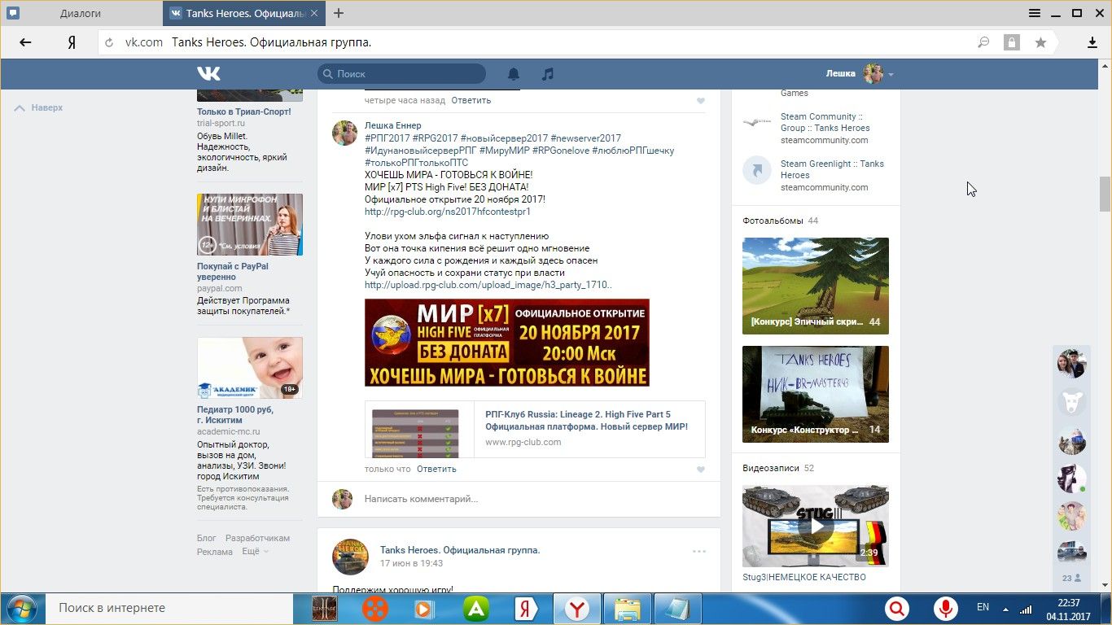Open Лешка Еннер commenter name

click(393, 125)
